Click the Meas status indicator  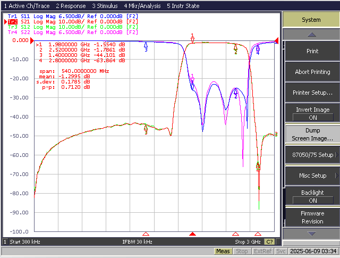click(x=223, y=251)
